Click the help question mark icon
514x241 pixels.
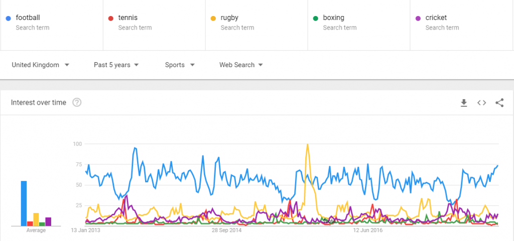(77, 103)
